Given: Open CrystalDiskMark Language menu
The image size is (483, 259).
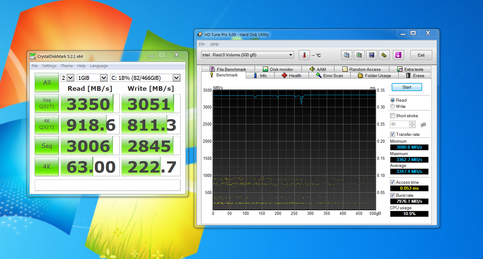Looking at the screenshot, I should click(99, 66).
